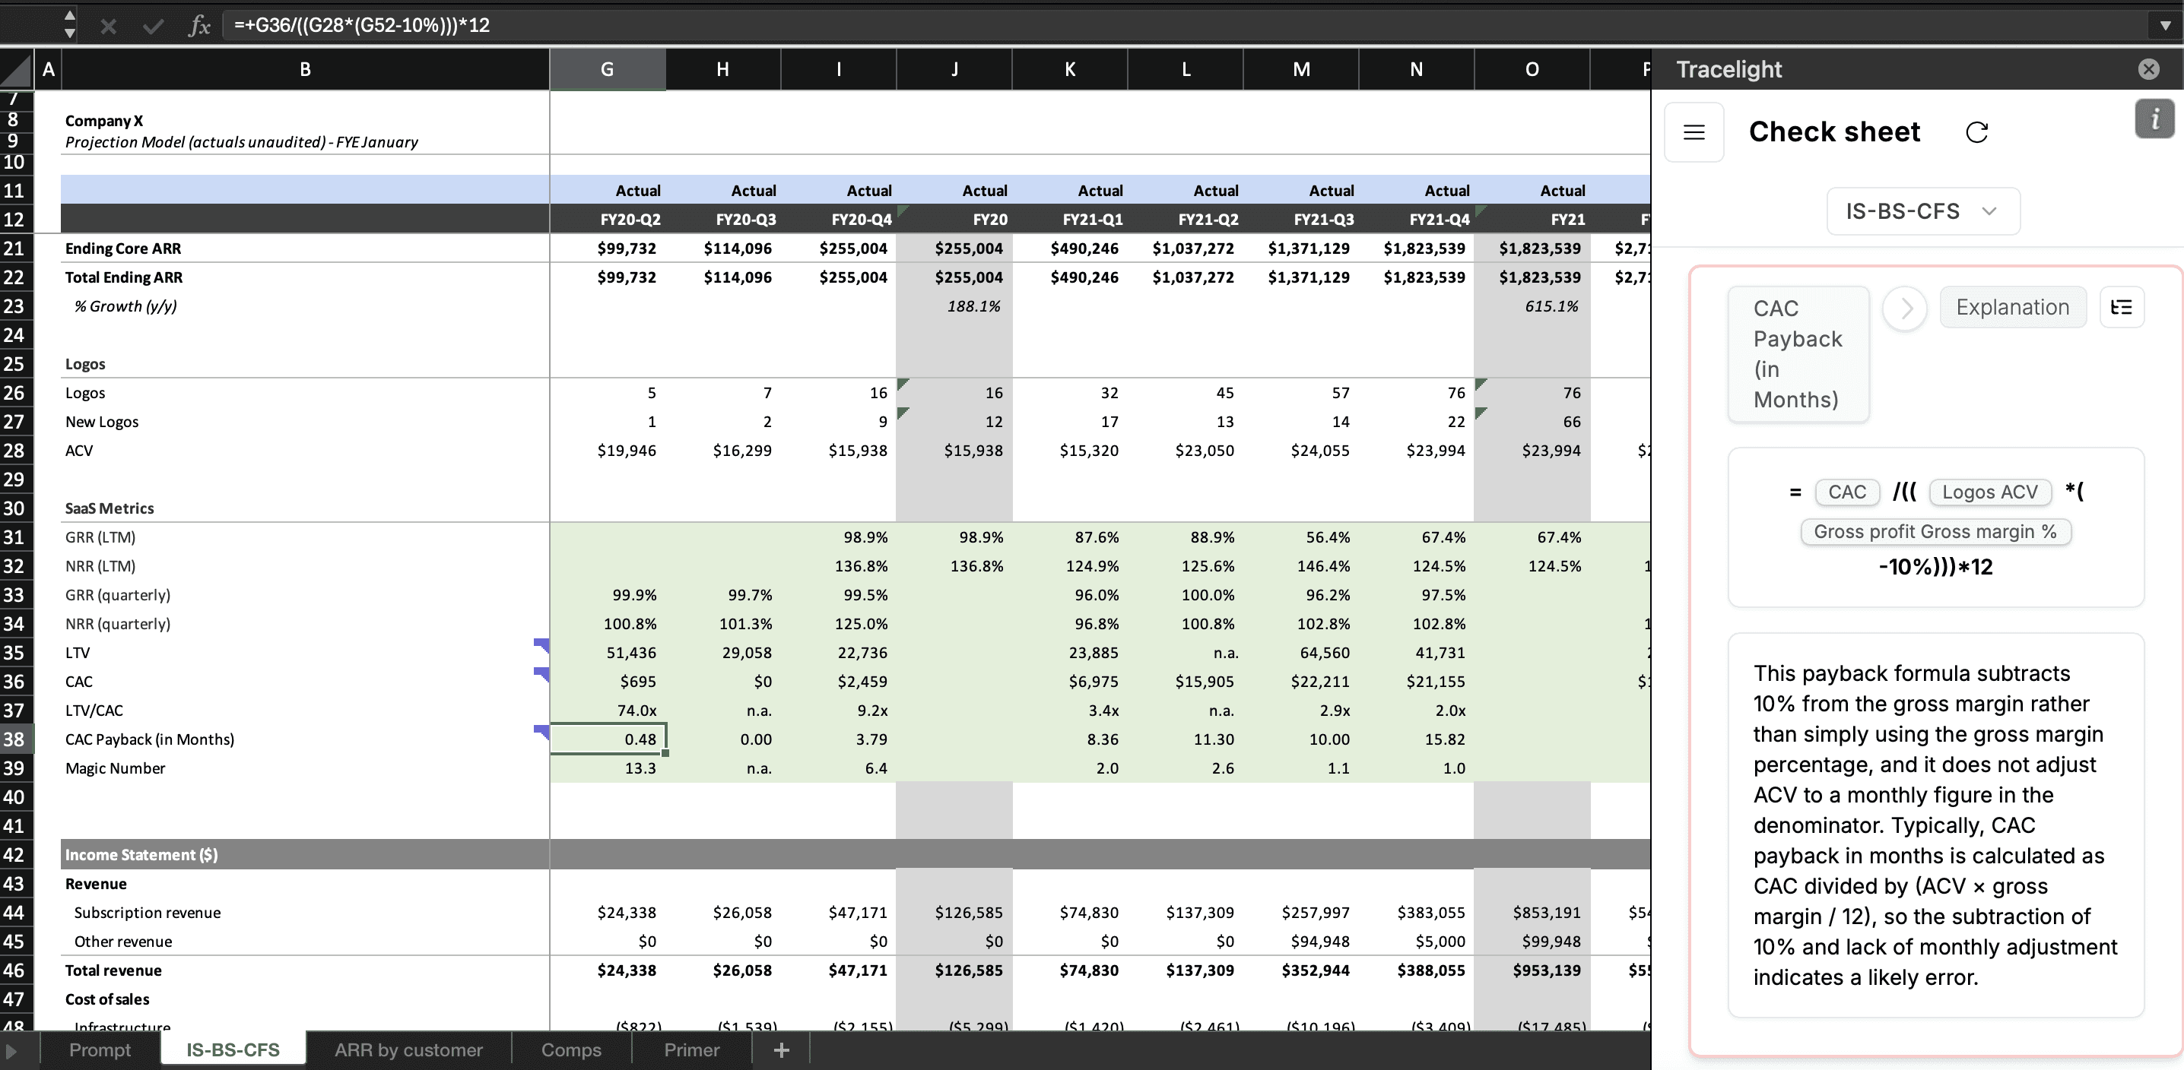
Task: Select the Subscription revenue label
Action: pos(305,913)
